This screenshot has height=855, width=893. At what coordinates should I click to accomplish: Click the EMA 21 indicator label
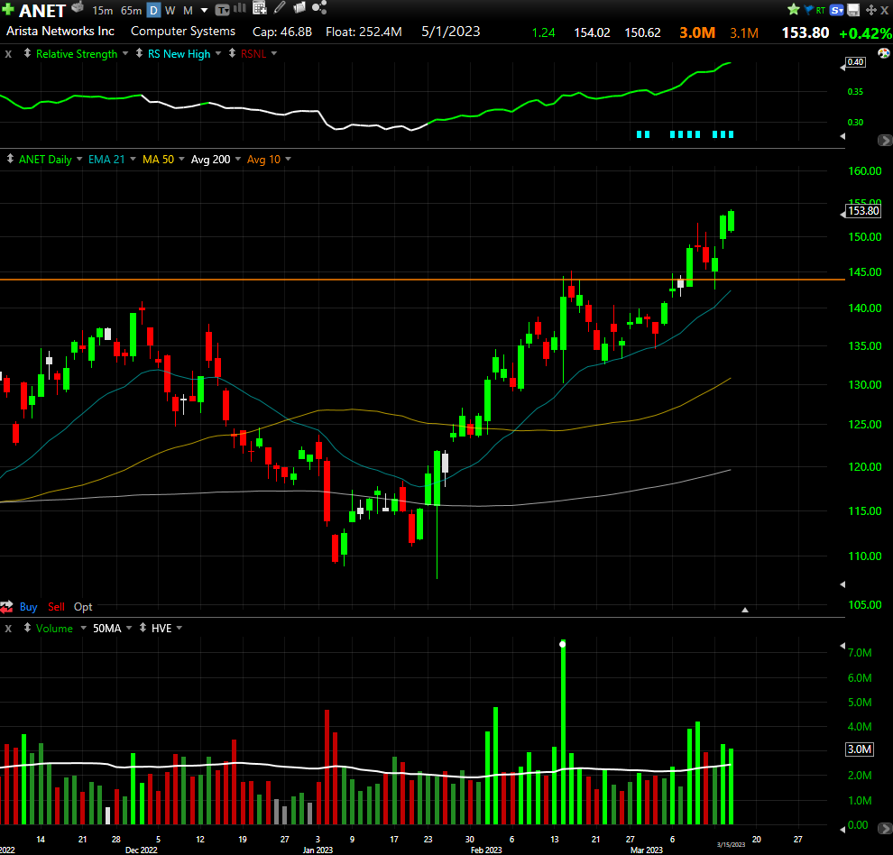coord(106,160)
